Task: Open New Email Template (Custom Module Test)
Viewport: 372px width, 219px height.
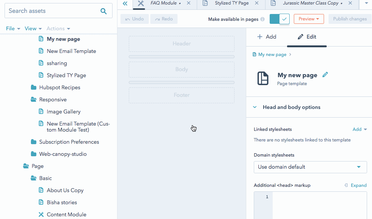Action: tap(78, 127)
